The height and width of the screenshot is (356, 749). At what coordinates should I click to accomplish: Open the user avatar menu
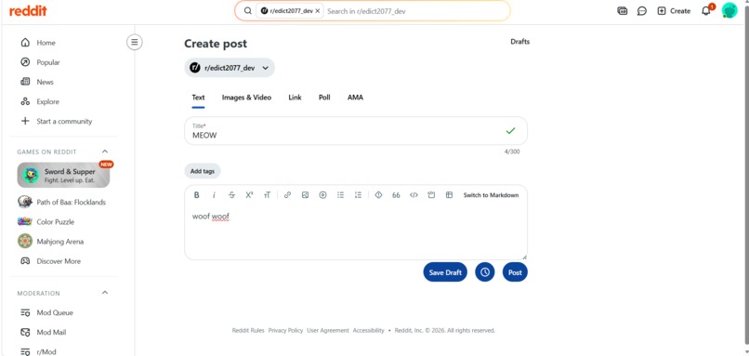tap(729, 10)
